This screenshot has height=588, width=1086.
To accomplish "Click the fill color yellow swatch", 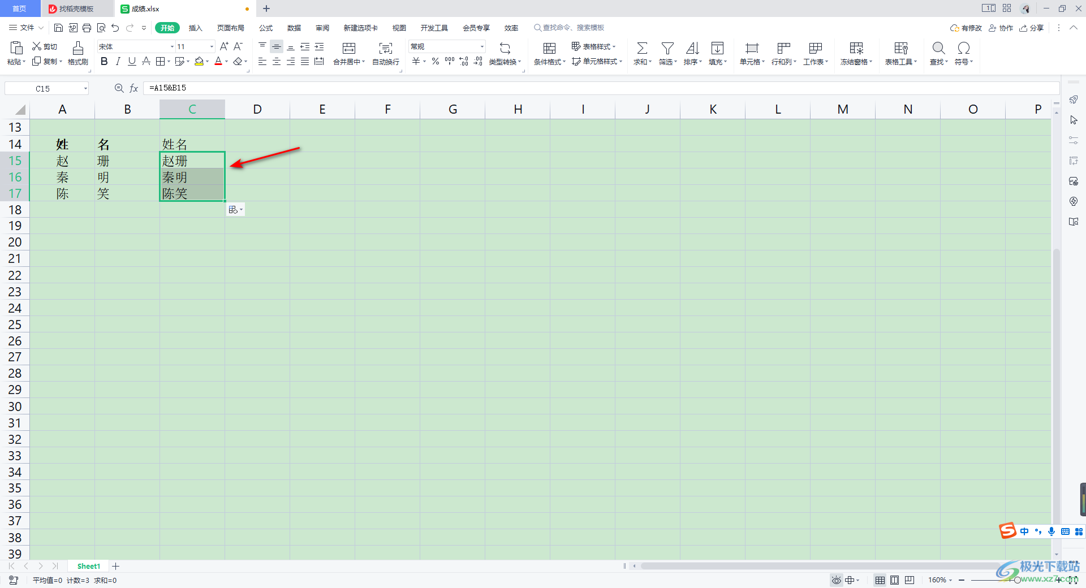I will pos(199,61).
